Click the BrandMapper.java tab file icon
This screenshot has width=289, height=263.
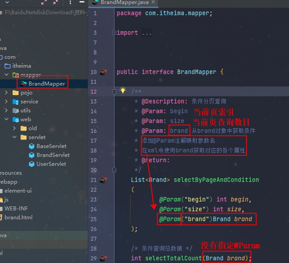(95, 2)
